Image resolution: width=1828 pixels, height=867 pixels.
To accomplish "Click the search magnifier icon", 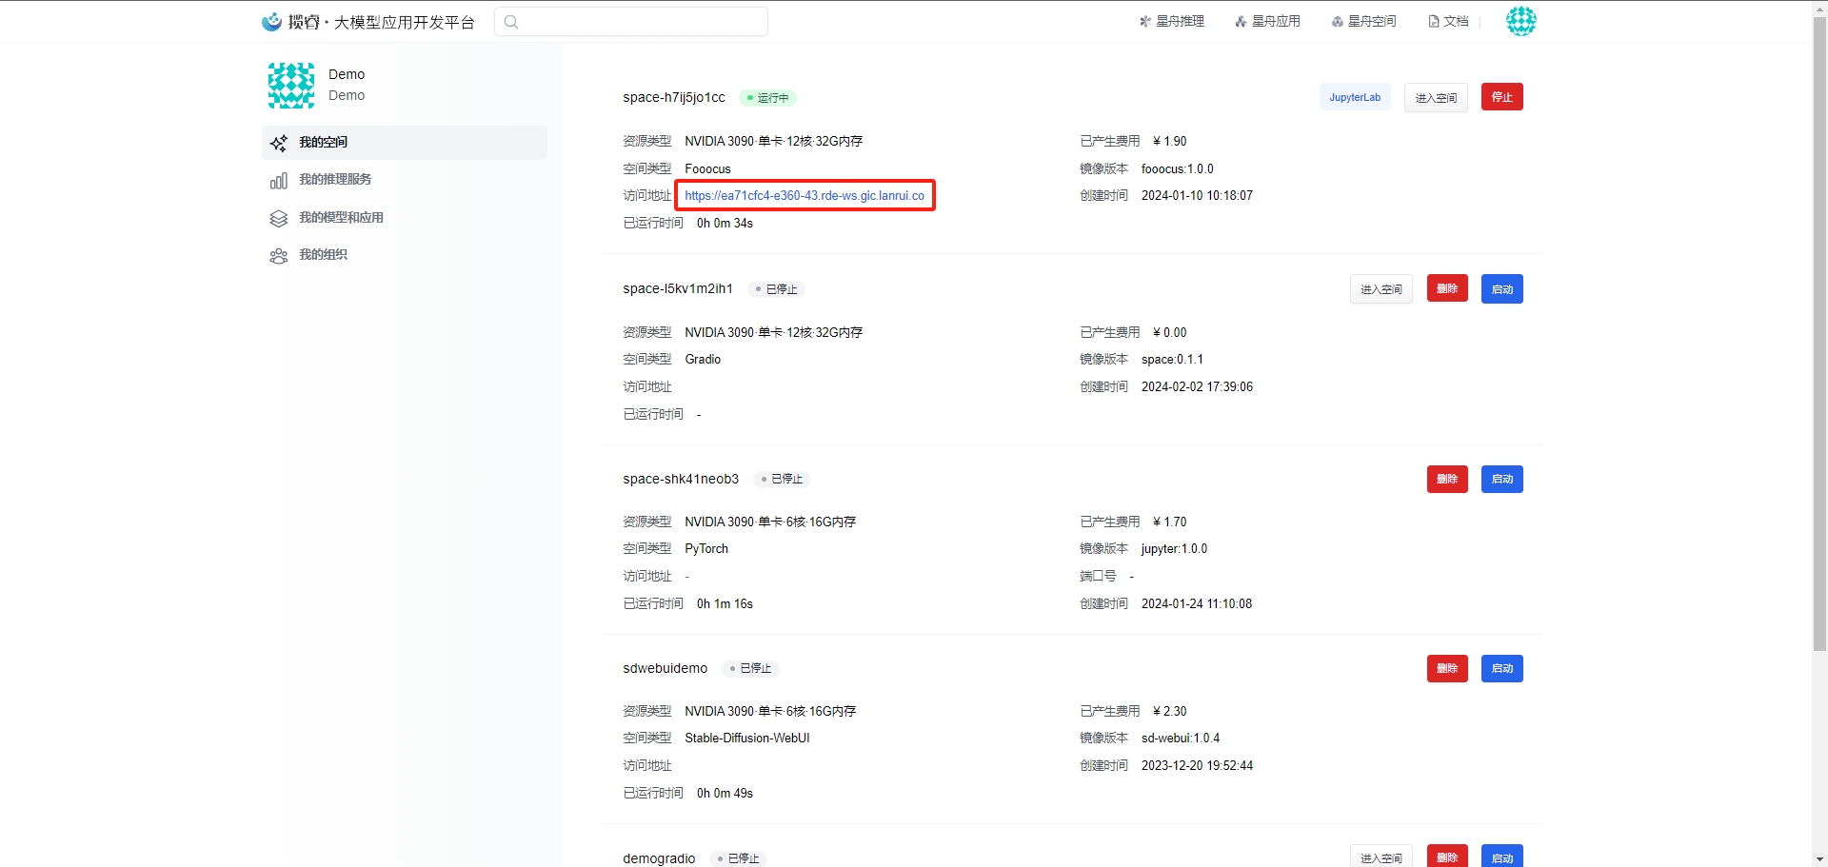I will coord(511,22).
